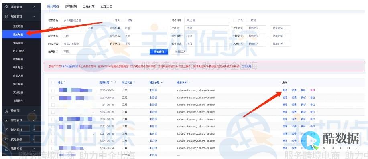Click the cart icon beside 我是买家

[x=6, y=139]
